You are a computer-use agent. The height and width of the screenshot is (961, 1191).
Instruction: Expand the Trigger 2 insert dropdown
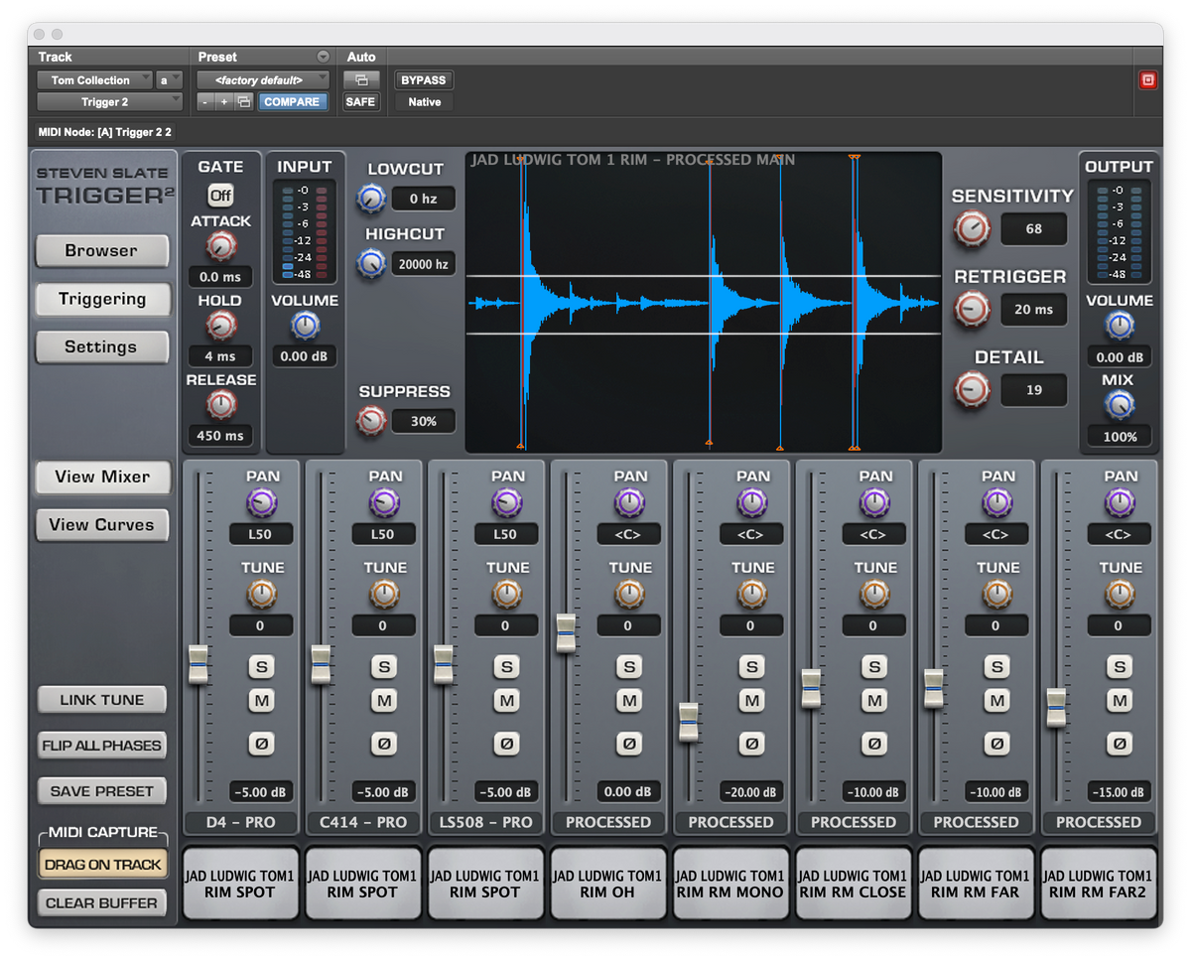click(110, 101)
